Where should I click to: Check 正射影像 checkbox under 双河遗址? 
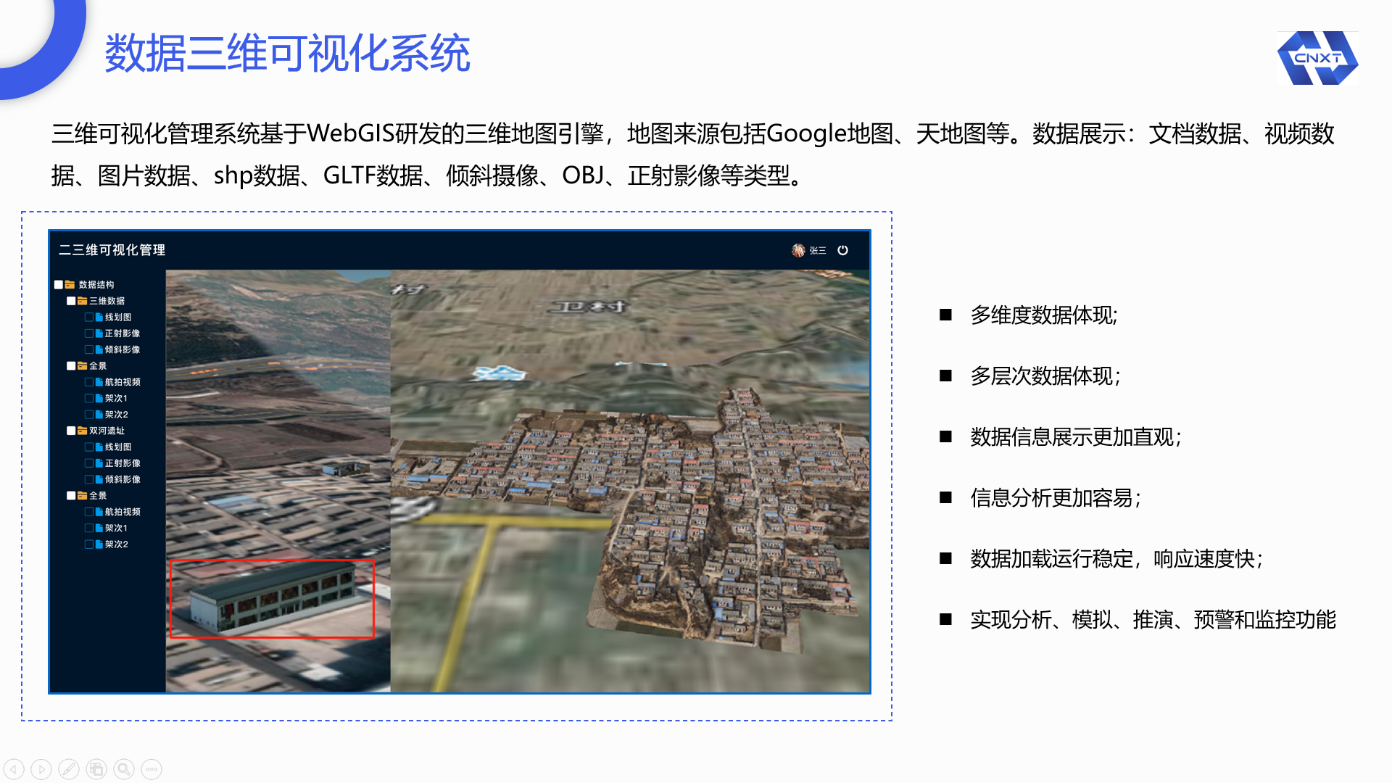point(89,463)
